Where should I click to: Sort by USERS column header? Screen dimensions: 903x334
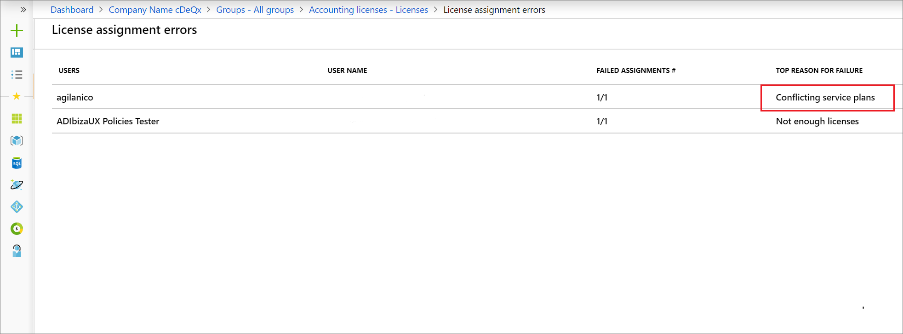click(x=69, y=70)
